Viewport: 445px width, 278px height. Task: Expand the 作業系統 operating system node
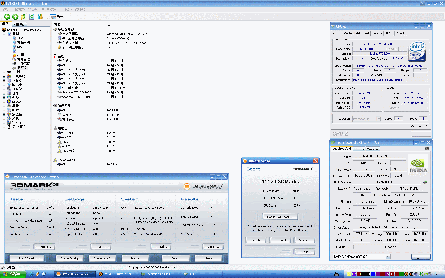4,76
